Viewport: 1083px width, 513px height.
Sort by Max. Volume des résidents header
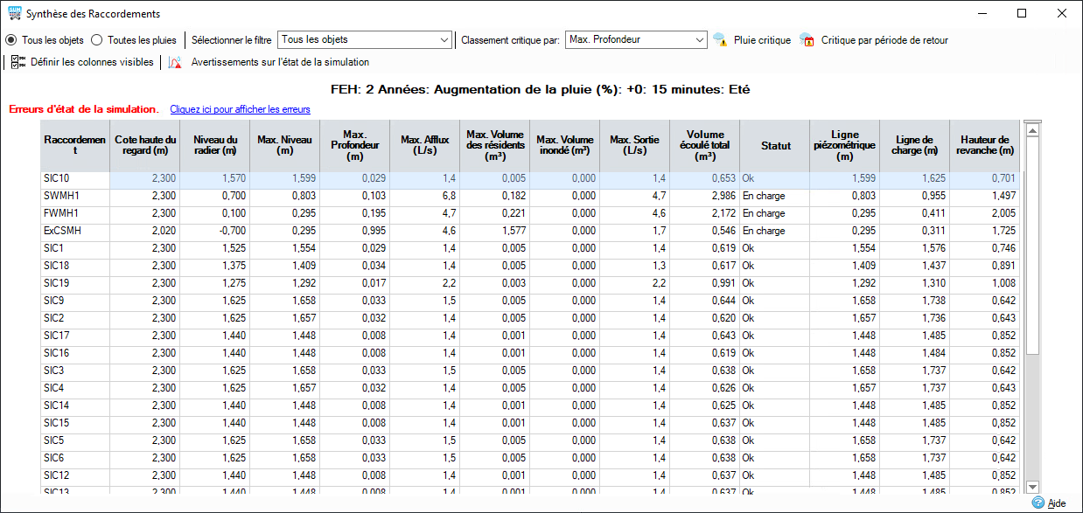495,145
